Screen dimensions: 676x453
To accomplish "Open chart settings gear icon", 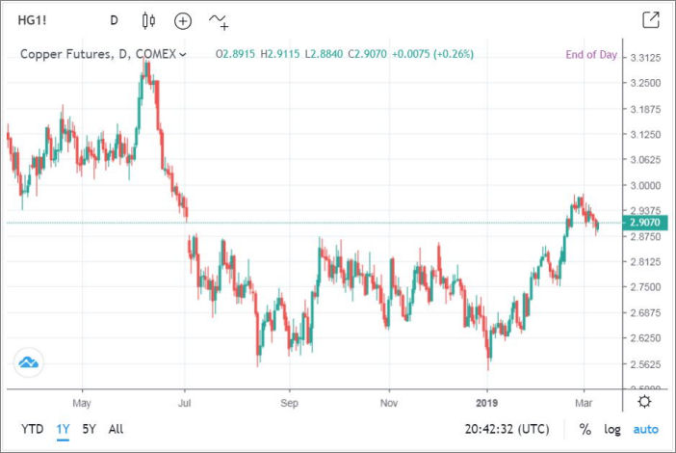I will [644, 401].
